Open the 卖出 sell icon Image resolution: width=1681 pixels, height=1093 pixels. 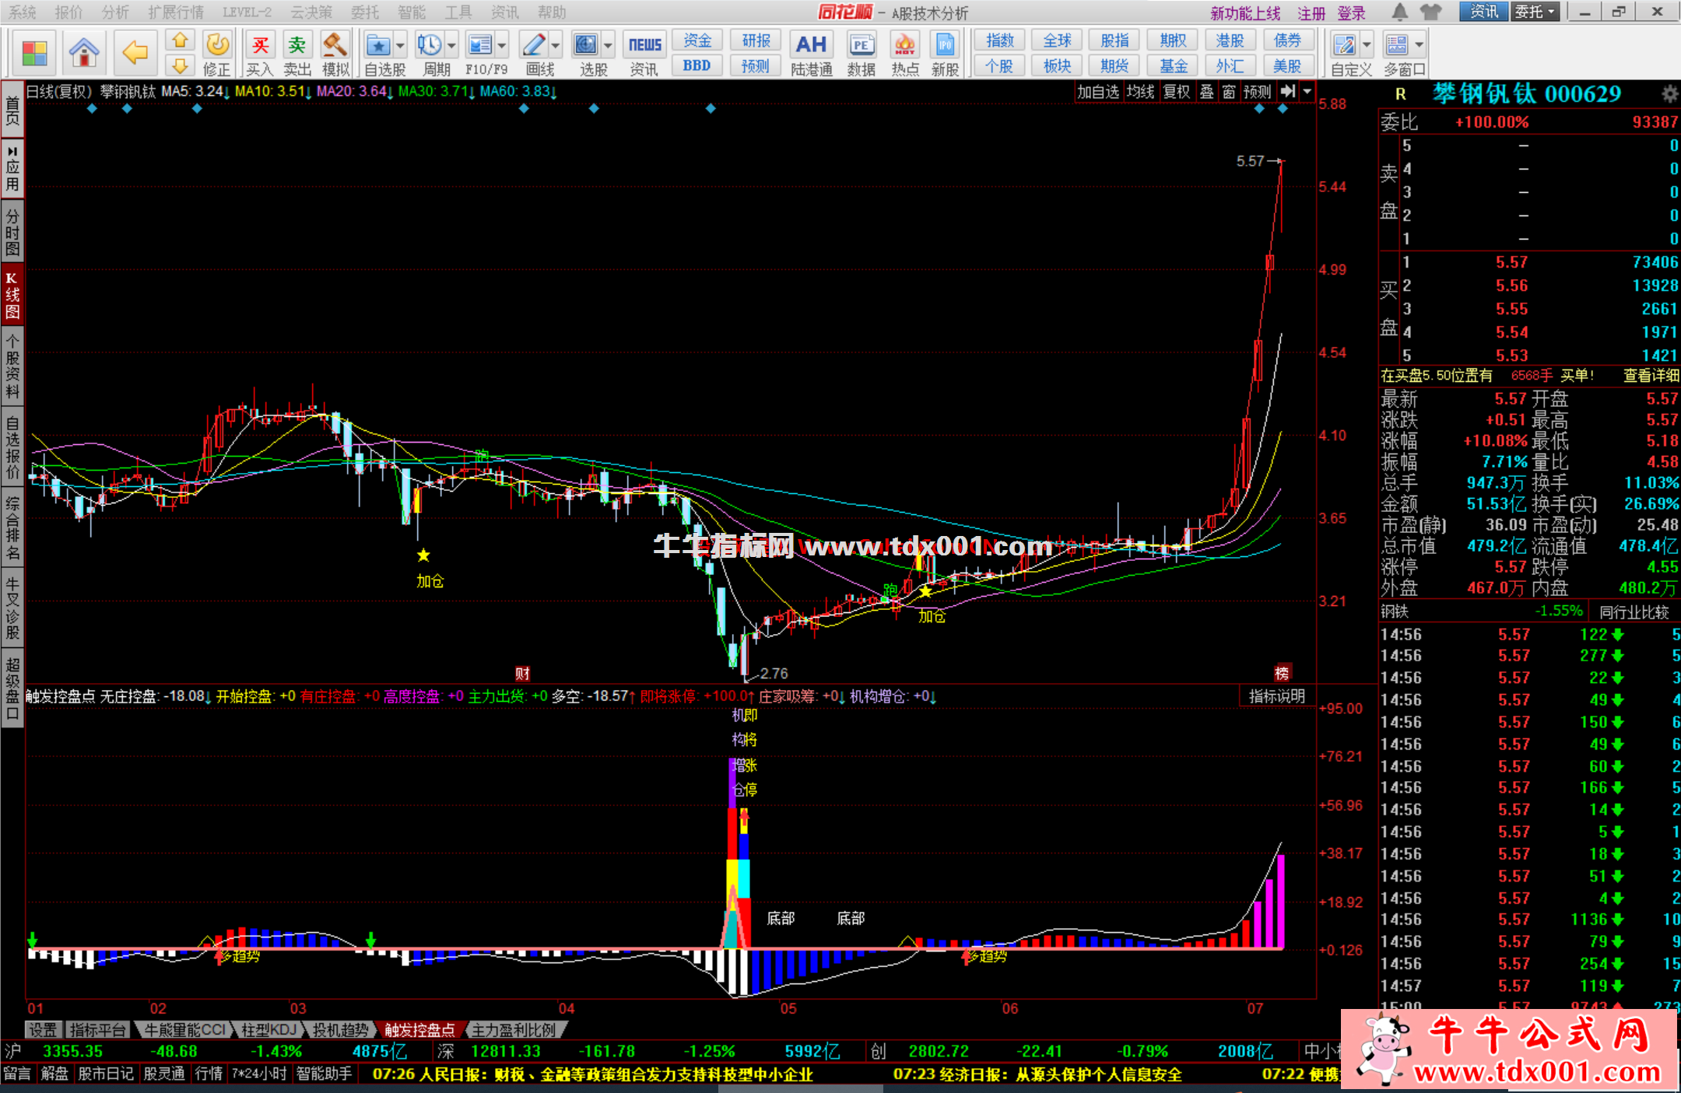point(297,53)
